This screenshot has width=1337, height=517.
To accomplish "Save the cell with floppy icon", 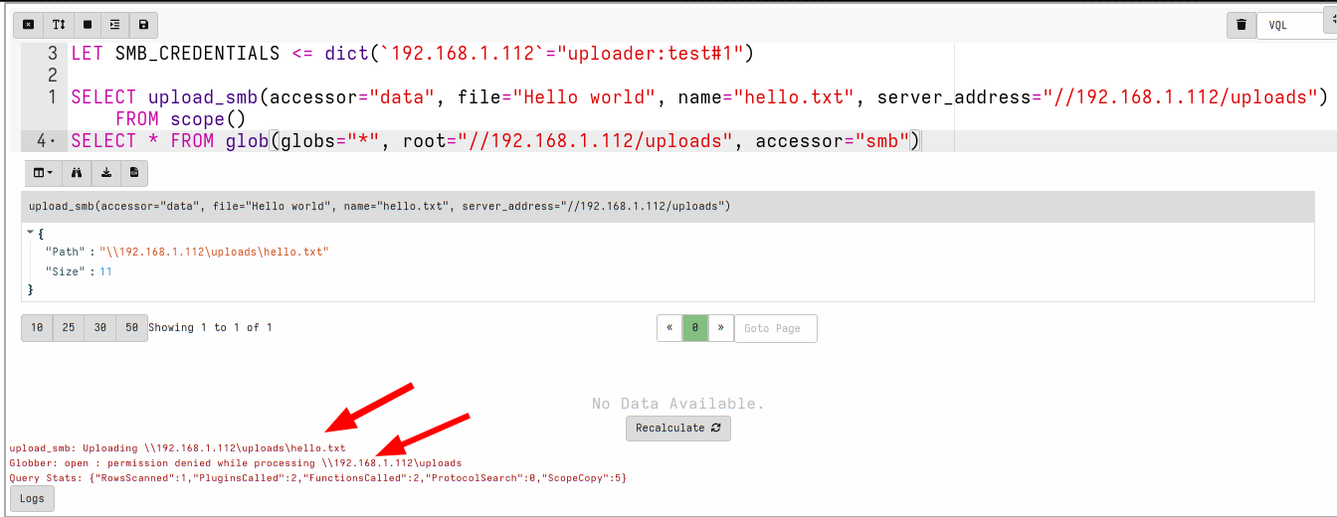I will (143, 25).
